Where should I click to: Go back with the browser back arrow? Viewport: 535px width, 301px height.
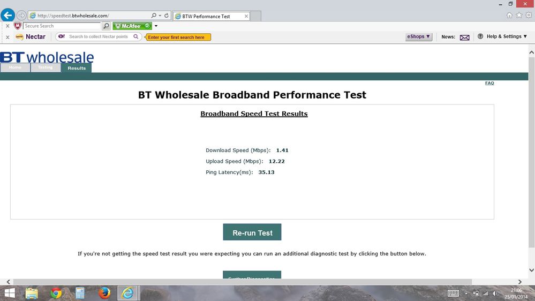pyautogui.click(x=8, y=15)
